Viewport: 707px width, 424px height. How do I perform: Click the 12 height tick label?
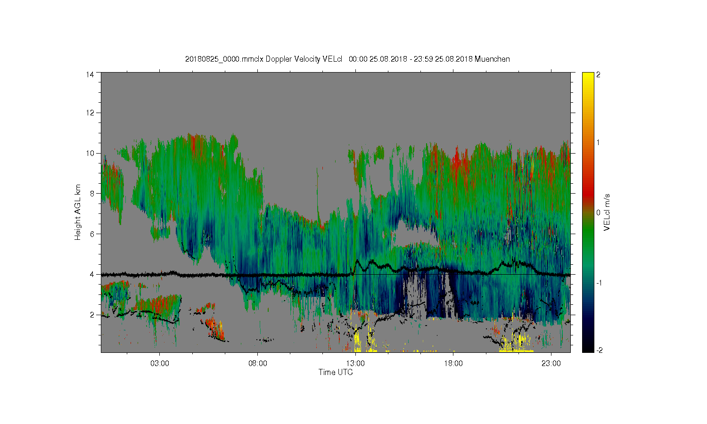click(x=90, y=113)
